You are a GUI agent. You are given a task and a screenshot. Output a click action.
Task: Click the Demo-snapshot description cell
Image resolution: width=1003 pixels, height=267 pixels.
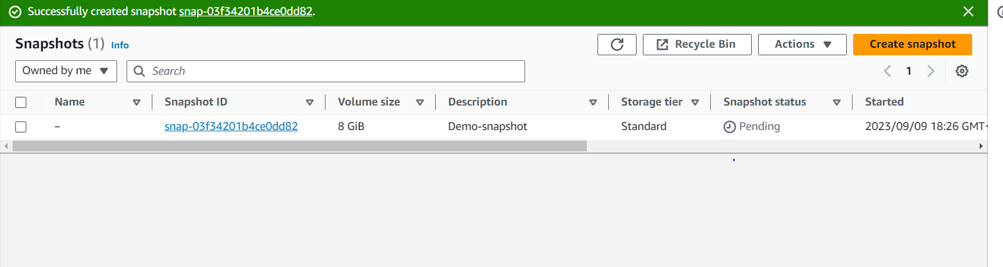tap(487, 126)
